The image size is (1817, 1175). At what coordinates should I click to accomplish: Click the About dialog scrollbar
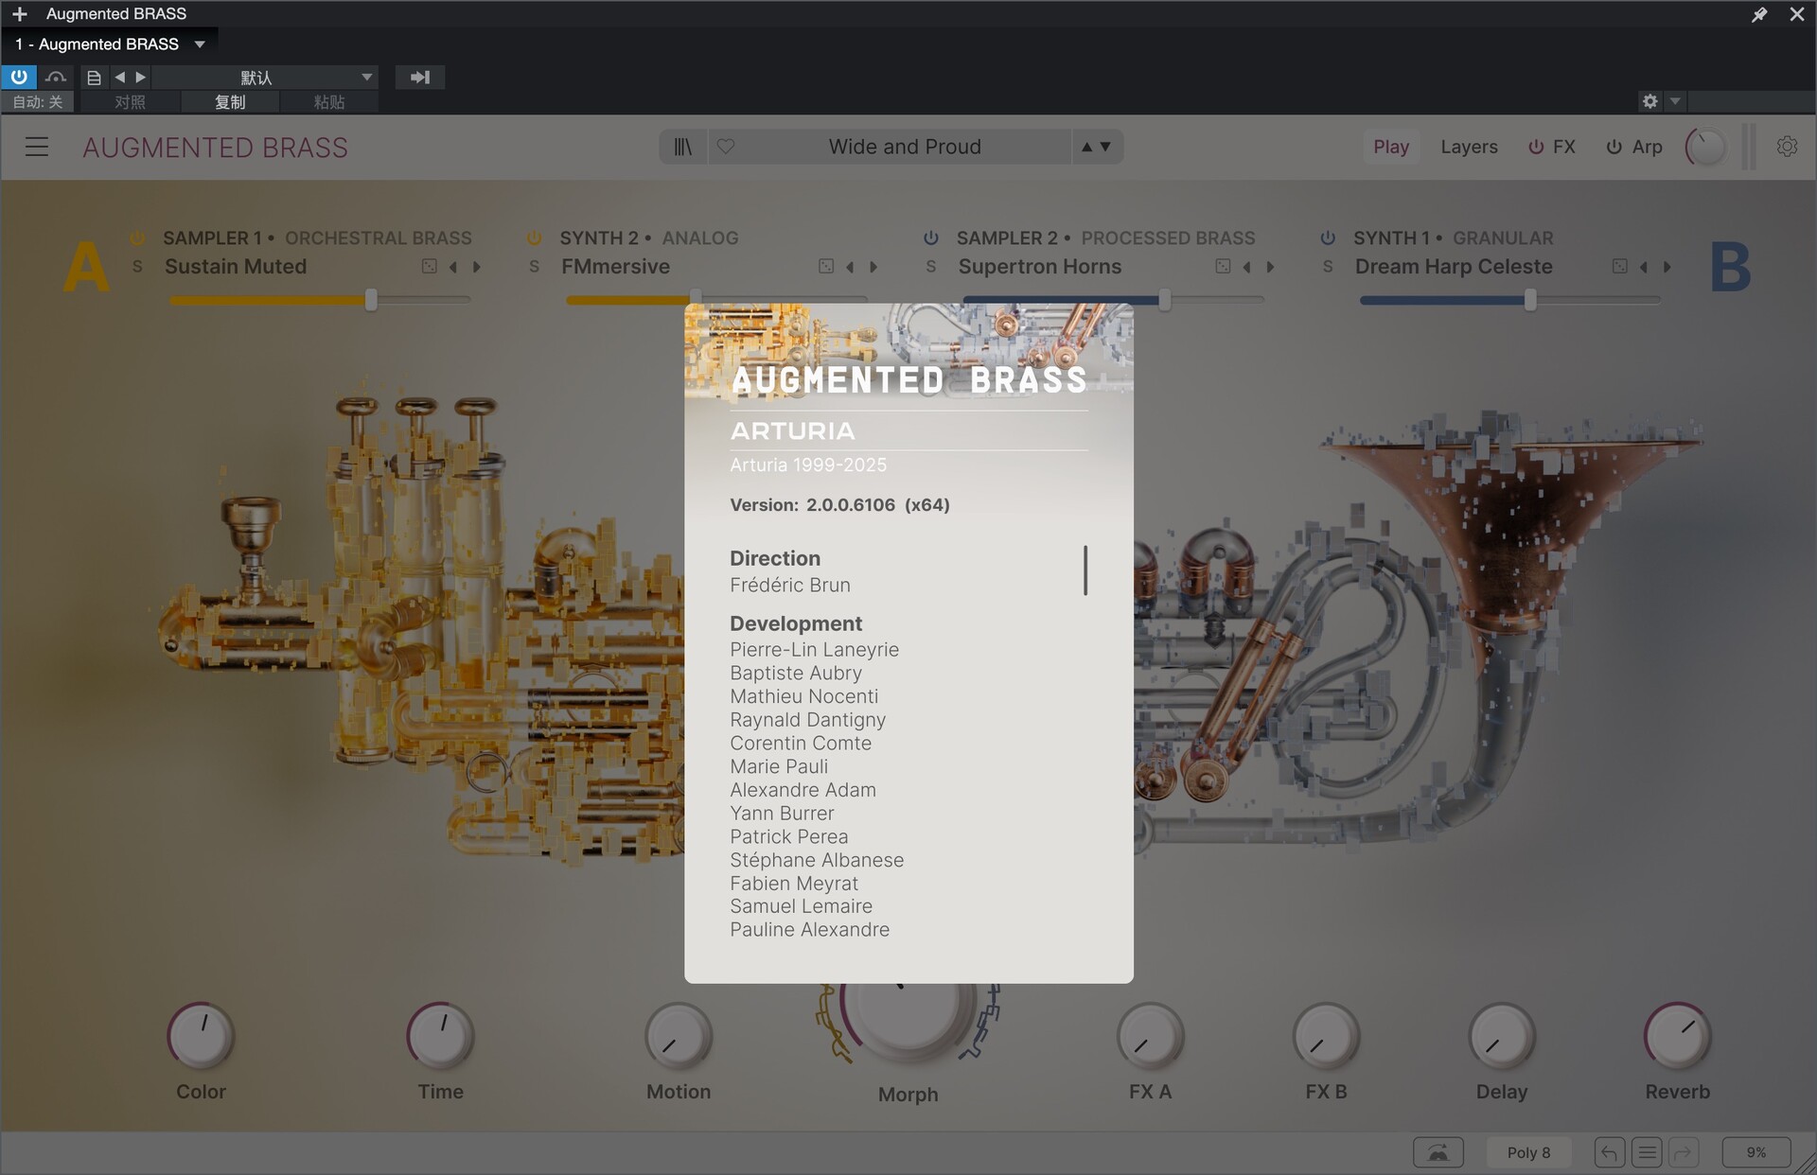point(1085,570)
